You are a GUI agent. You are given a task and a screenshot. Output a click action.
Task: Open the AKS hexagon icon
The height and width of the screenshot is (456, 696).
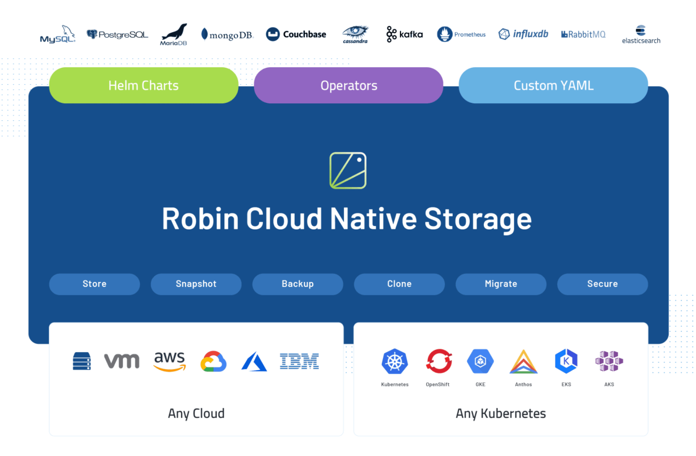click(609, 362)
